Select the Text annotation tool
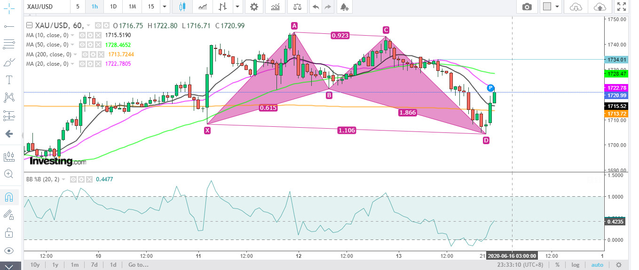The width and height of the screenshot is (639, 270). click(8, 80)
